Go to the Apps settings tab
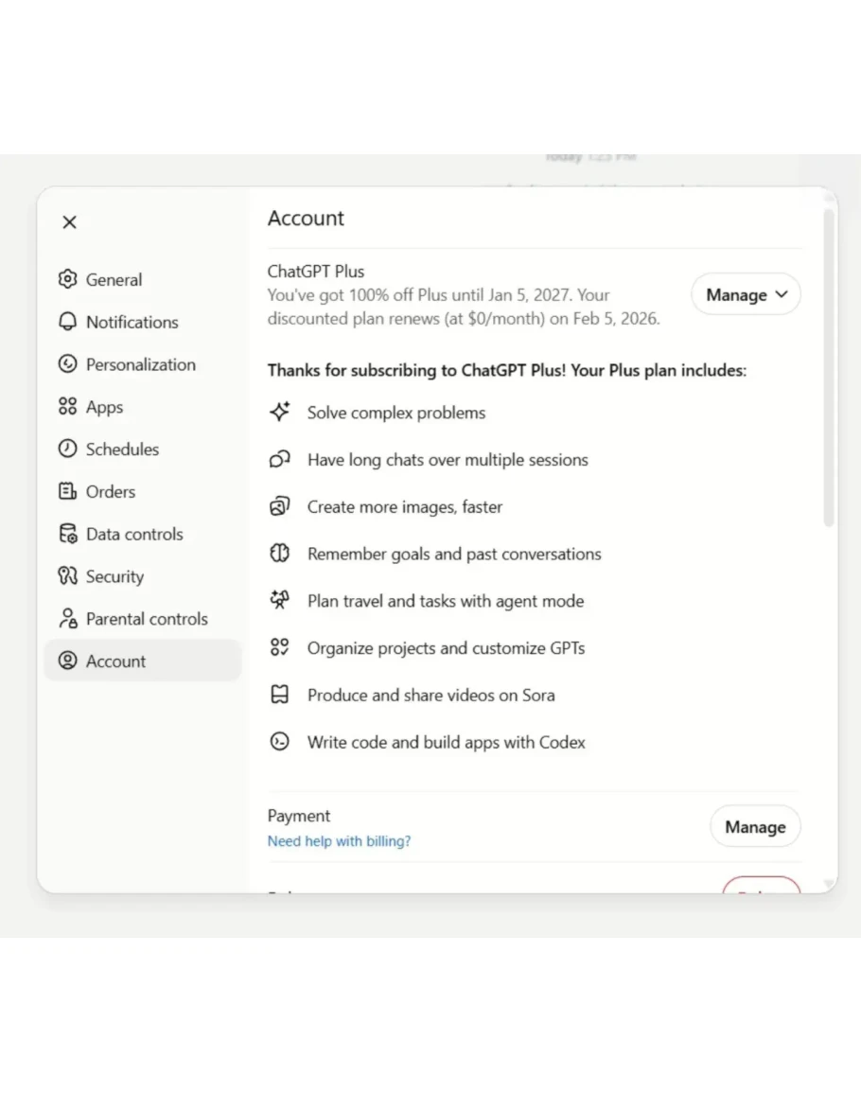 pyautogui.click(x=142, y=406)
